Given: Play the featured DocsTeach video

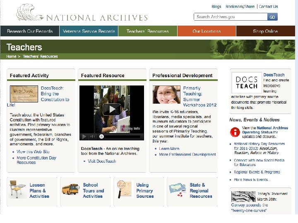Looking at the screenshot, I should tap(112, 109).
